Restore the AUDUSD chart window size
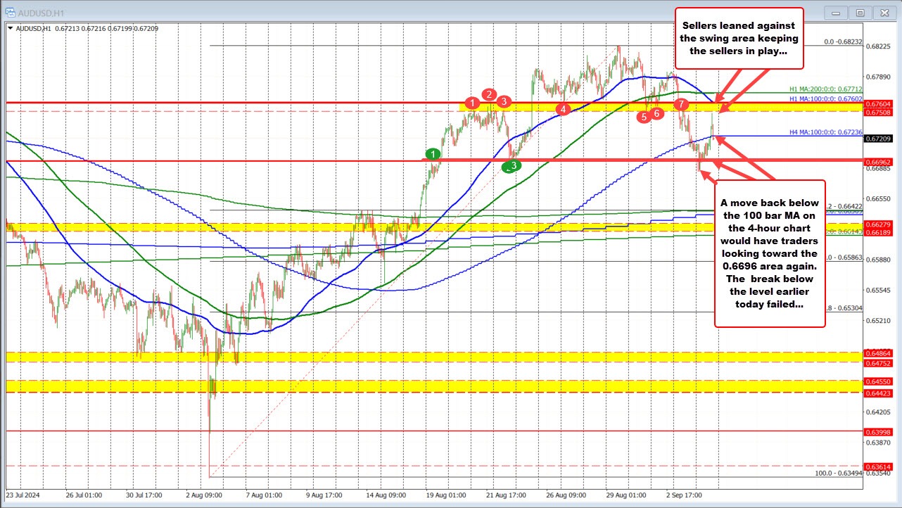Image resolution: width=902 pixels, height=508 pixels. (x=860, y=12)
